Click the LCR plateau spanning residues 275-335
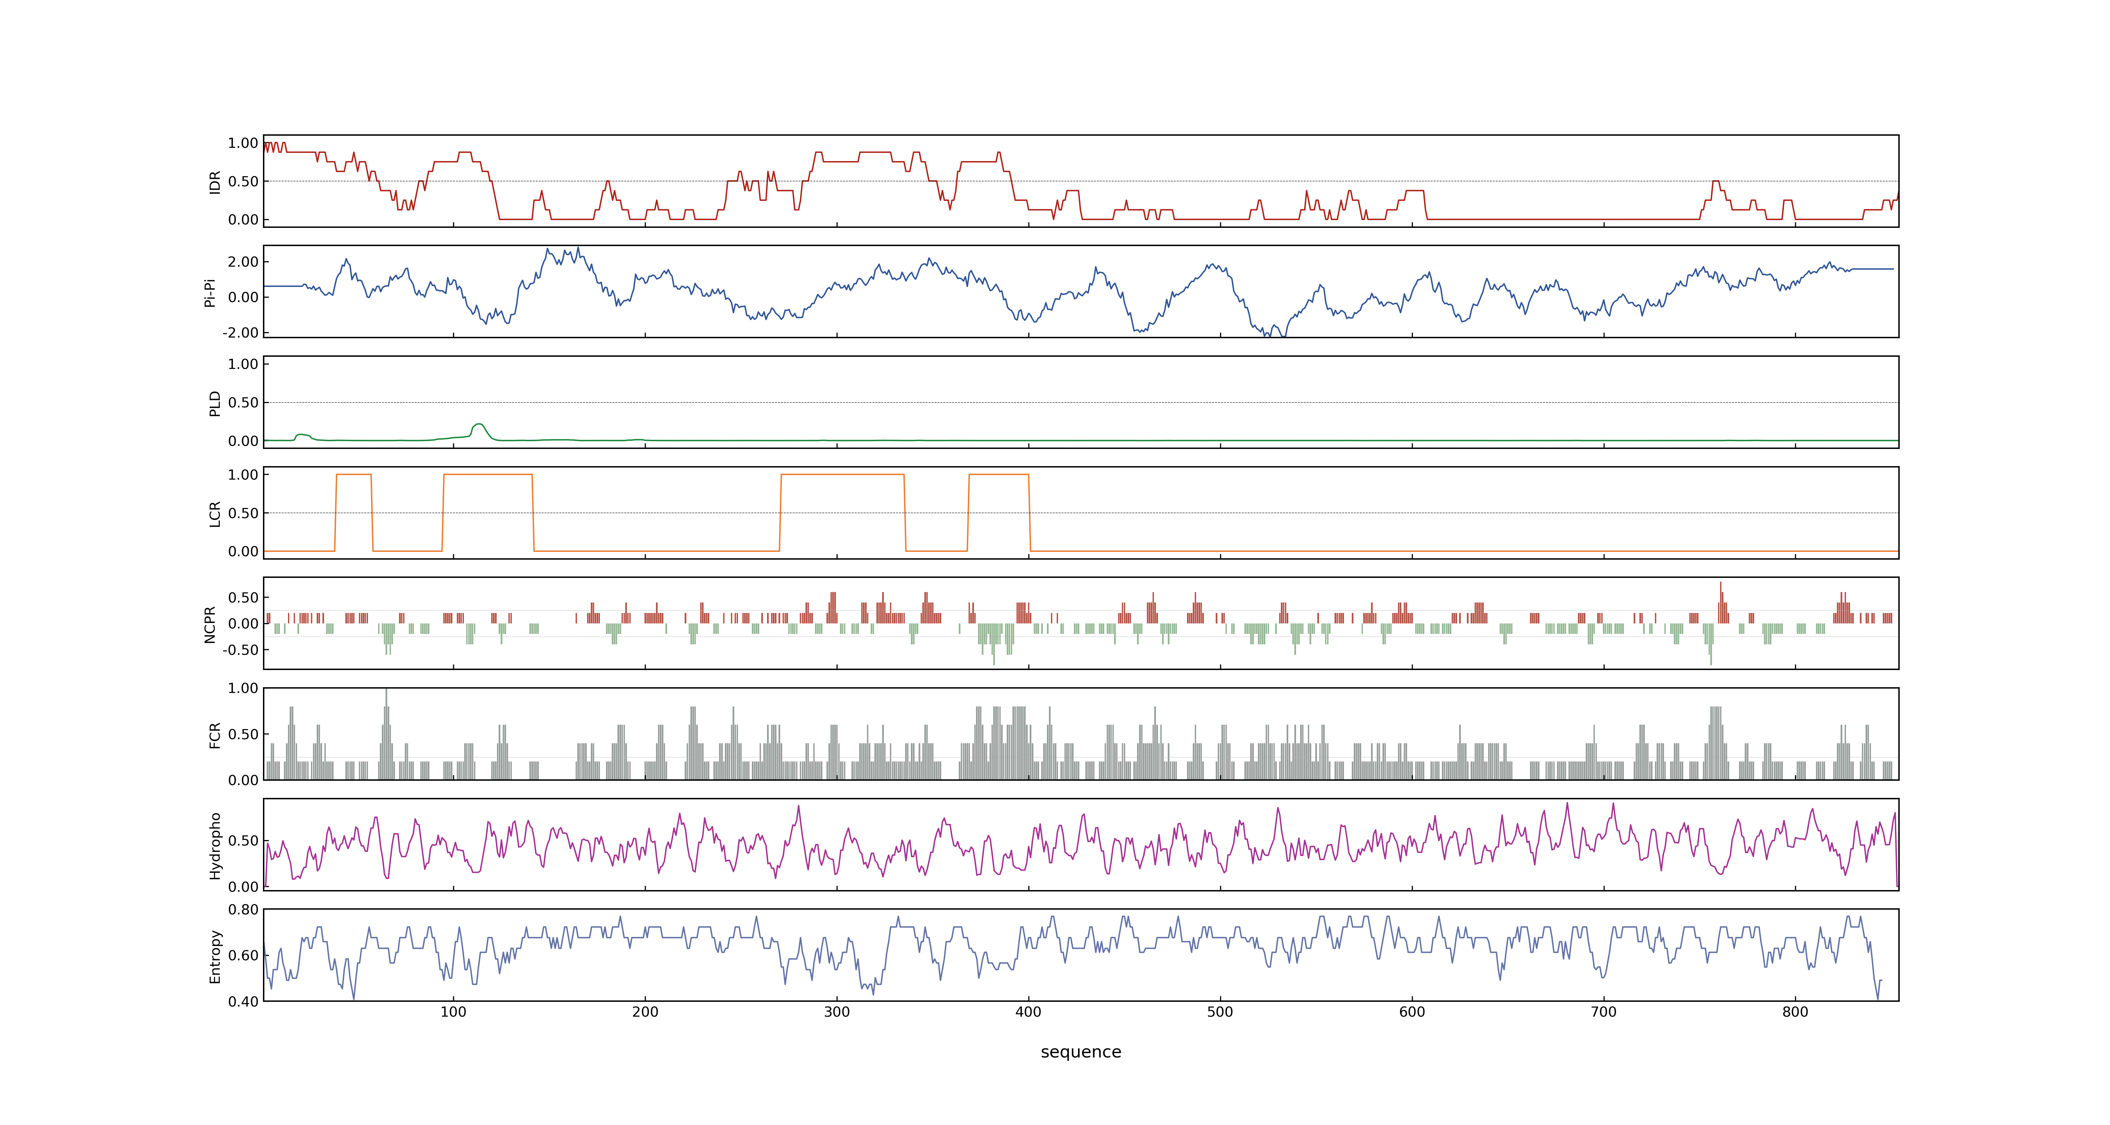The height and width of the screenshot is (1125, 2110). [843, 475]
